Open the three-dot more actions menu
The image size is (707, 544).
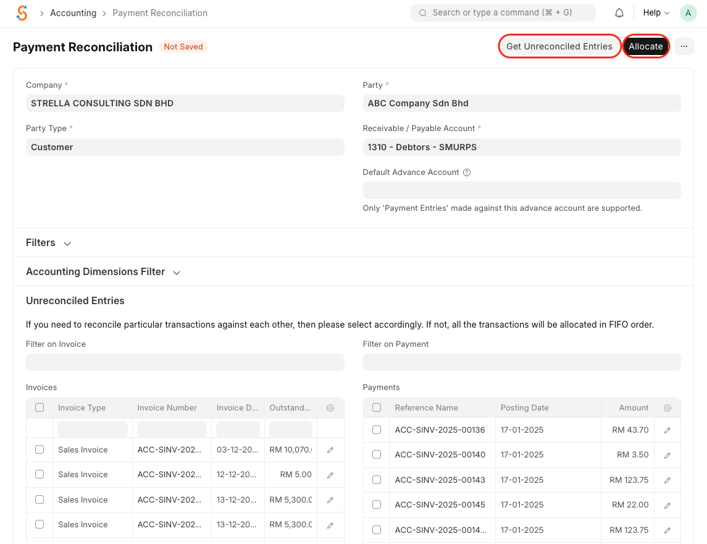(684, 46)
